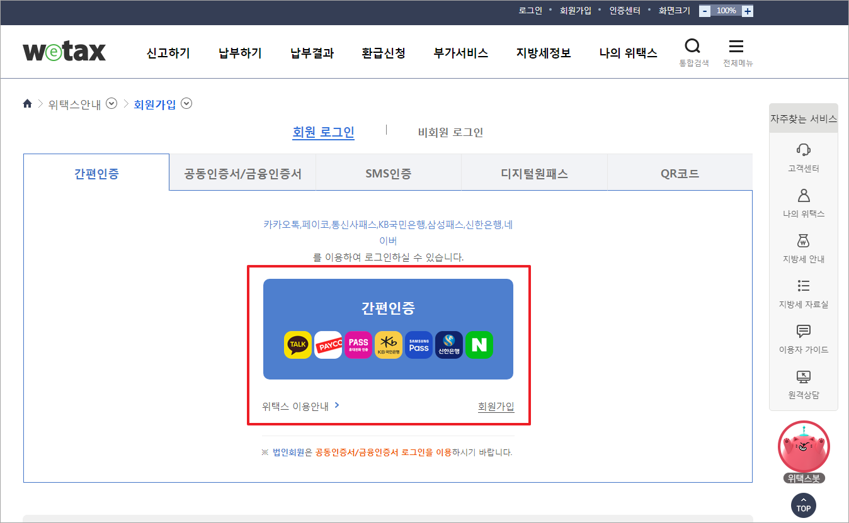Click the 100% zoom level display
The image size is (849, 523).
726,11
